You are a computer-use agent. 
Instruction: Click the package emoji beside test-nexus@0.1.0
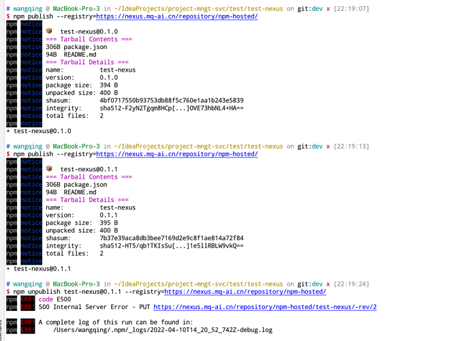(49, 31)
